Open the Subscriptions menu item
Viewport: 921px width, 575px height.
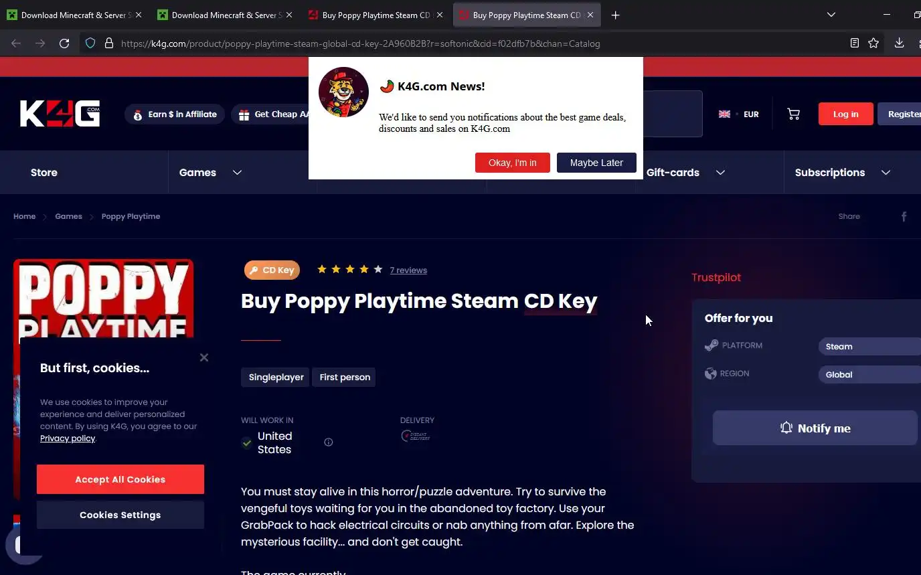pos(830,172)
